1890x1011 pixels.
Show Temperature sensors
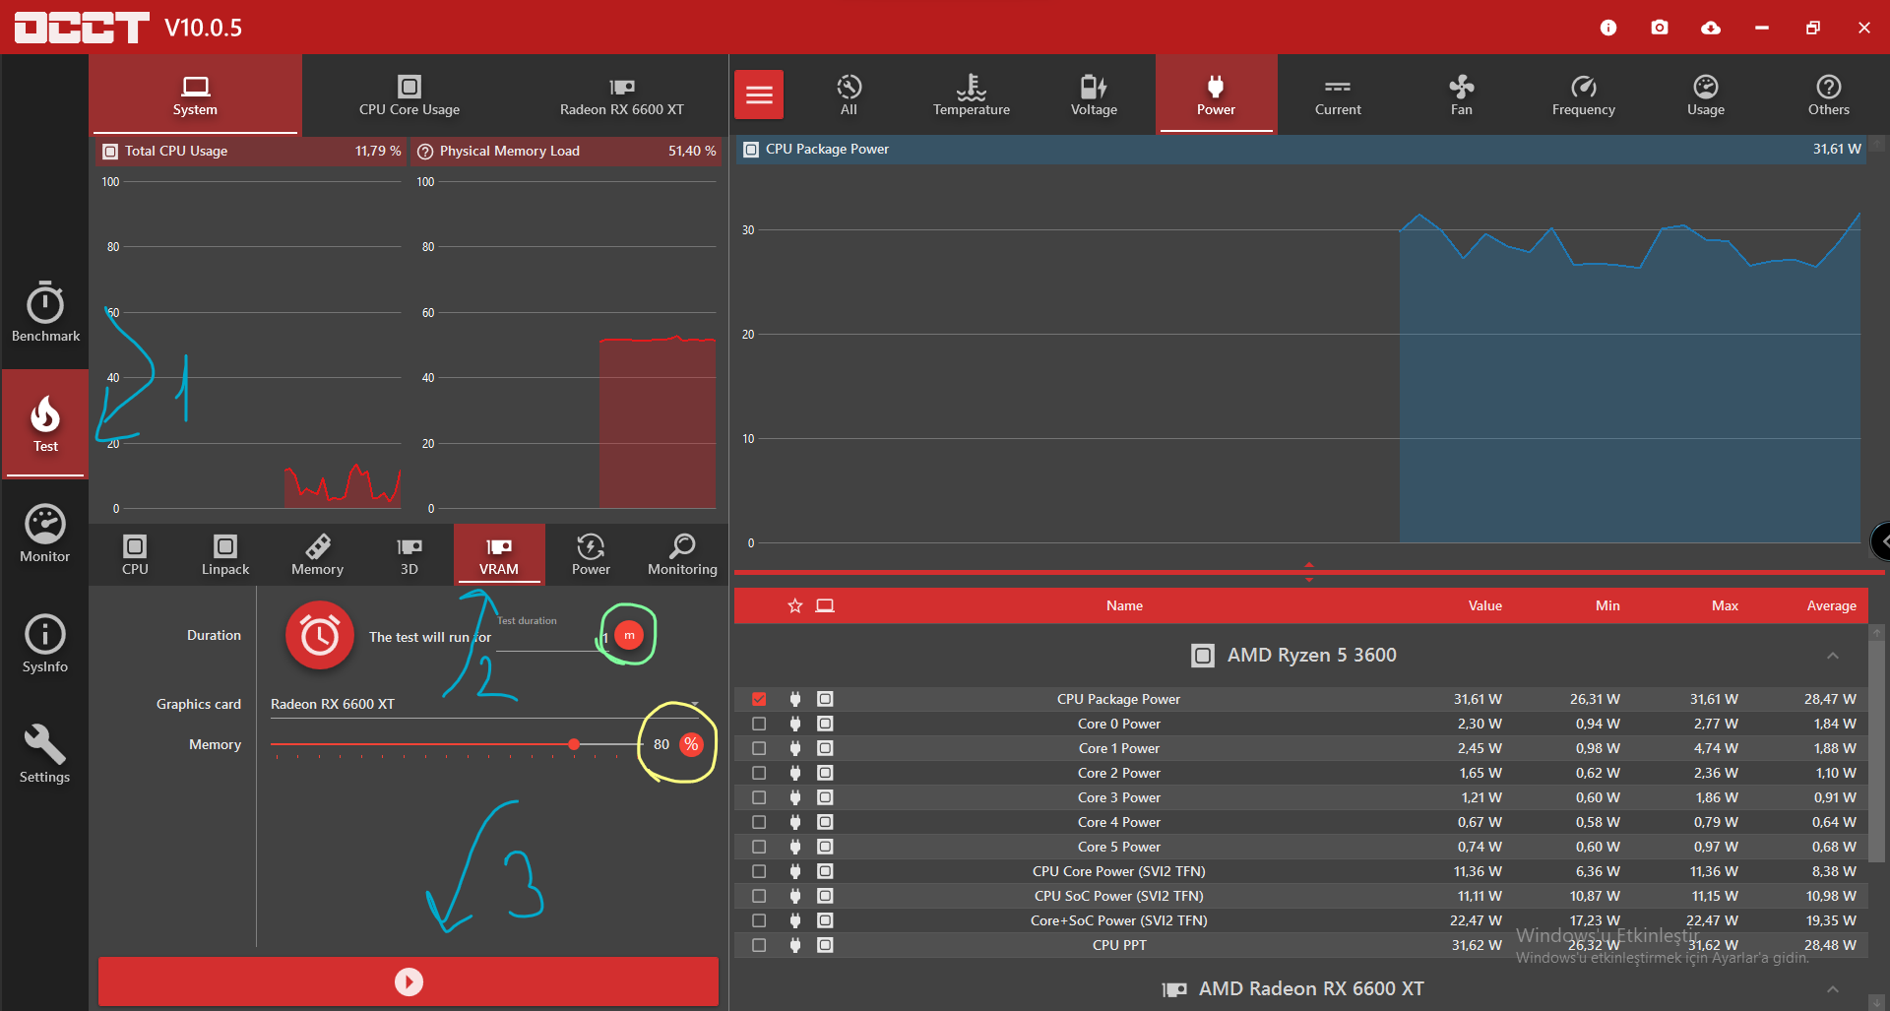(x=971, y=95)
